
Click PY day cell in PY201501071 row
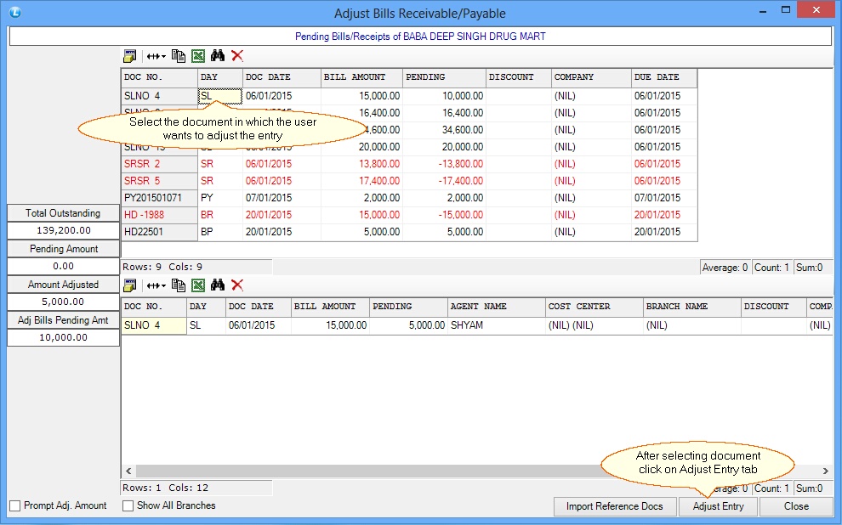pyautogui.click(x=220, y=198)
